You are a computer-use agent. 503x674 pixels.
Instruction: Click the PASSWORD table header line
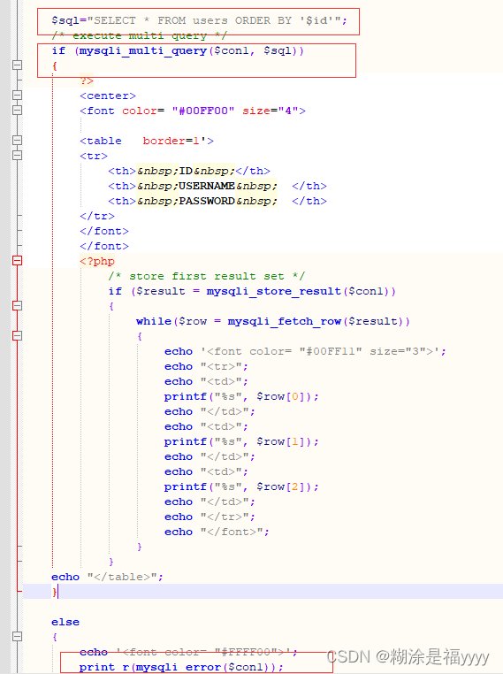tap(217, 201)
